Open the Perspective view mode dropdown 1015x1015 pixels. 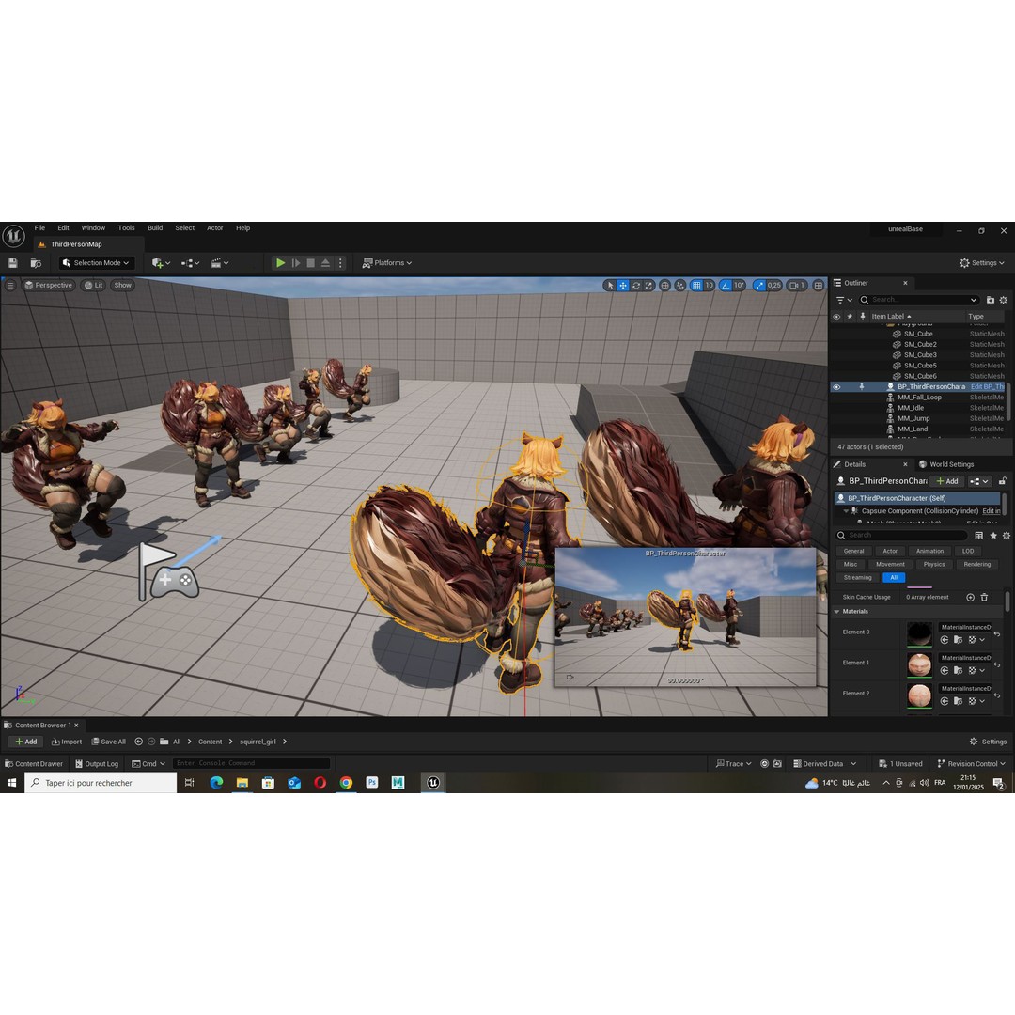click(48, 286)
